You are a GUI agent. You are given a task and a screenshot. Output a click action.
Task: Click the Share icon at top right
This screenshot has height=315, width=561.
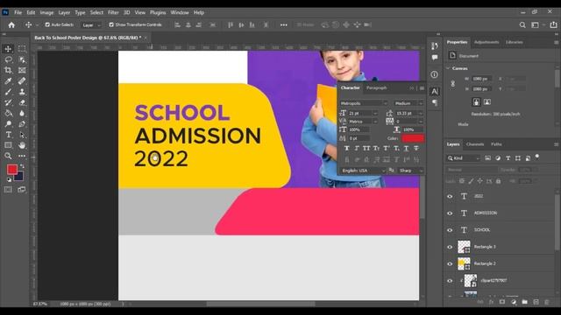click(x=553, y=24)
